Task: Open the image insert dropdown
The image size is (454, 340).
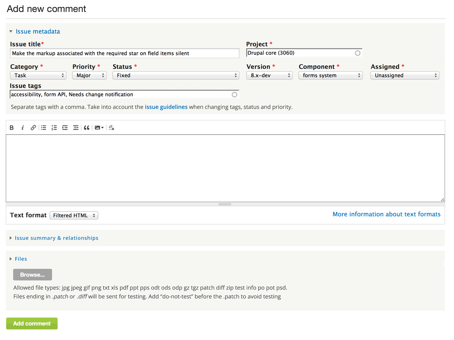Action: [x=99, y=128]
